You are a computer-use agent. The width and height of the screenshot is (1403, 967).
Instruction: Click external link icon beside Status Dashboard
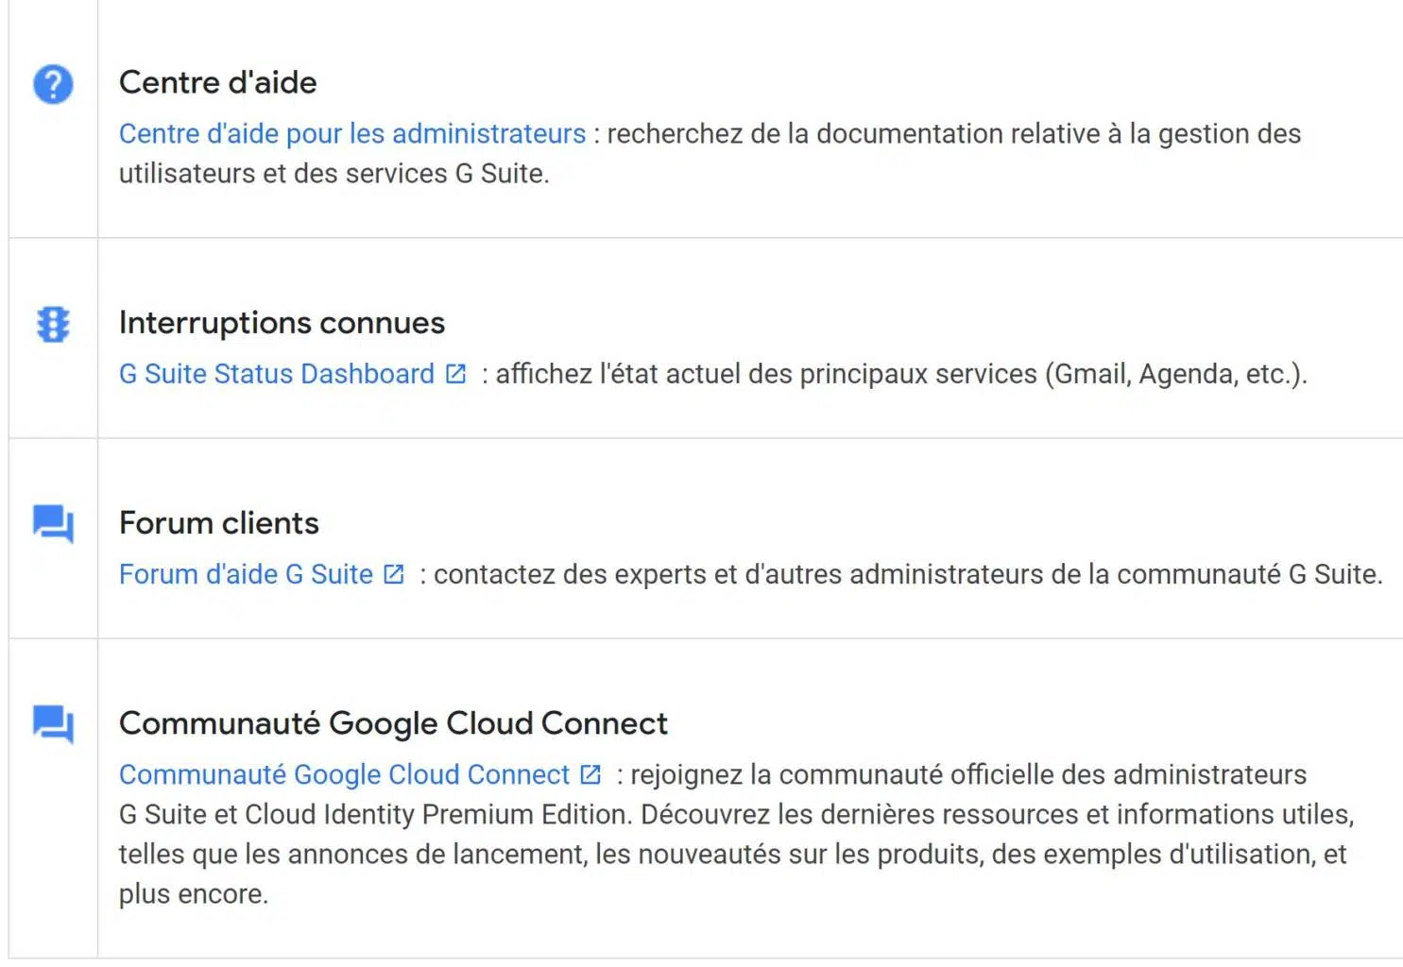click(x=455, y=374)
